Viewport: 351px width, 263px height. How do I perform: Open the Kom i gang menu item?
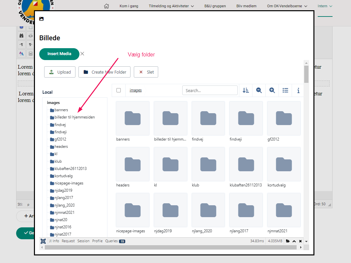129,6
